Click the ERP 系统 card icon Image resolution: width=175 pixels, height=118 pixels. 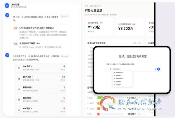click(x=19, y=78)
